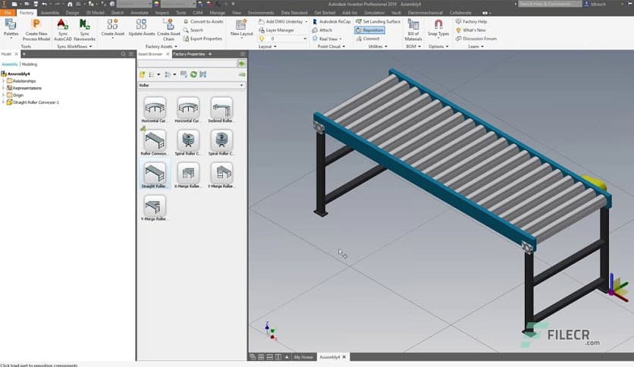Click the green go button beside search field
The height and width of the screenshot is (367, 634).
(x=241, y=64)
